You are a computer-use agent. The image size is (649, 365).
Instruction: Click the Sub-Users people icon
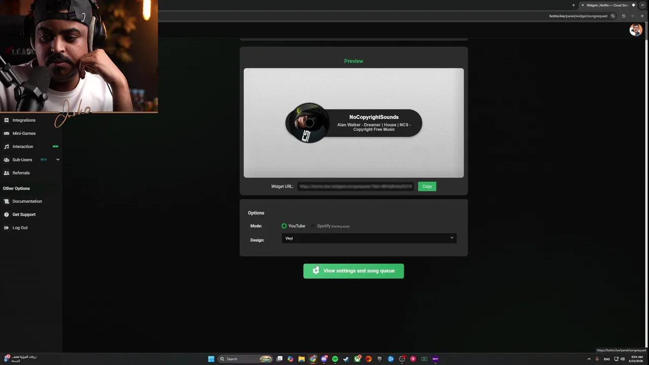[x=7, y=160]
